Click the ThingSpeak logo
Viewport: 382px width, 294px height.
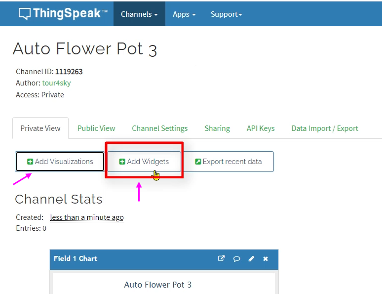63,13
